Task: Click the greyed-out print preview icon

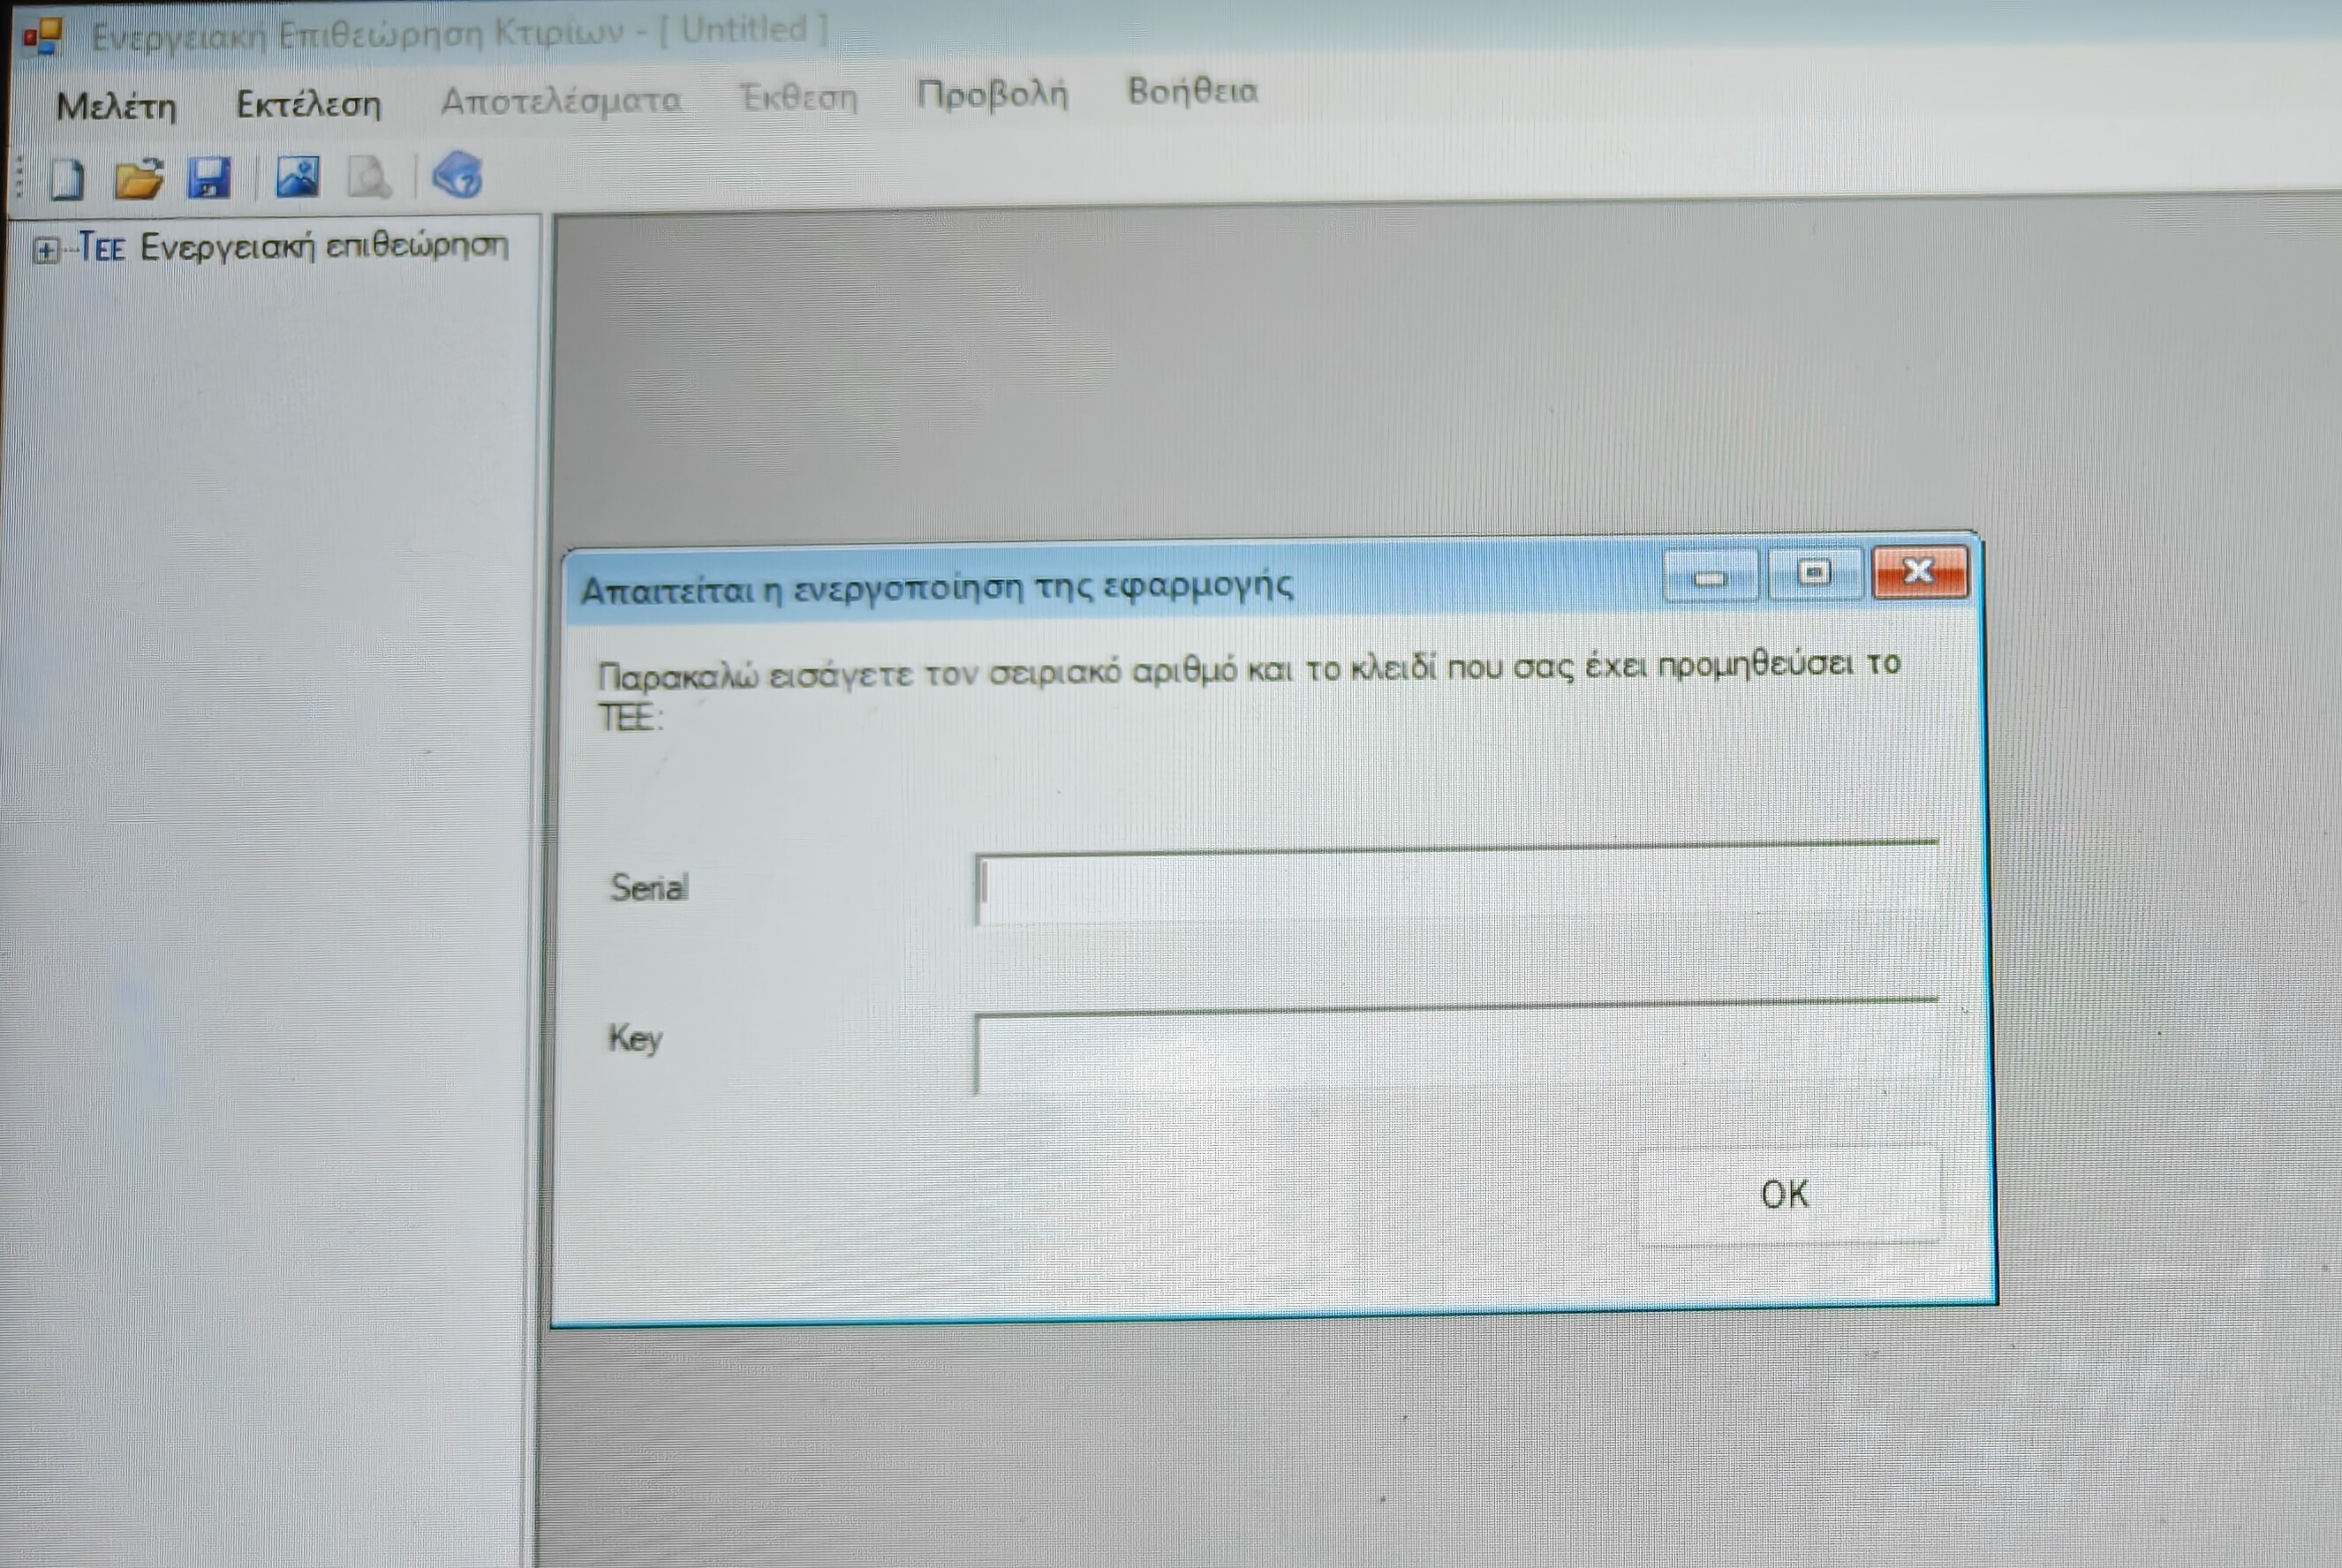Action: pyautogui.click(x=369, y=178)
